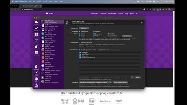Enable Search all file types checkbox
The image size is (187, 105).
coord(80,43)
